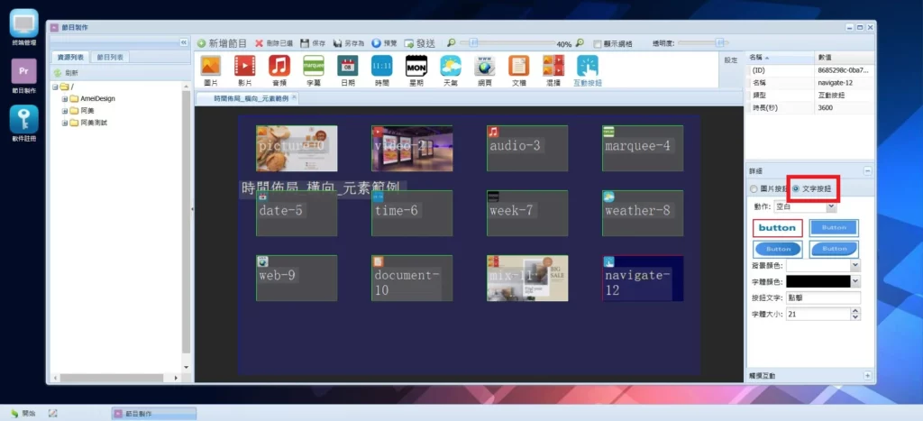Select the 文字按鈕 radio option
This screenshot has width=923, height=421.
[795, 188]
